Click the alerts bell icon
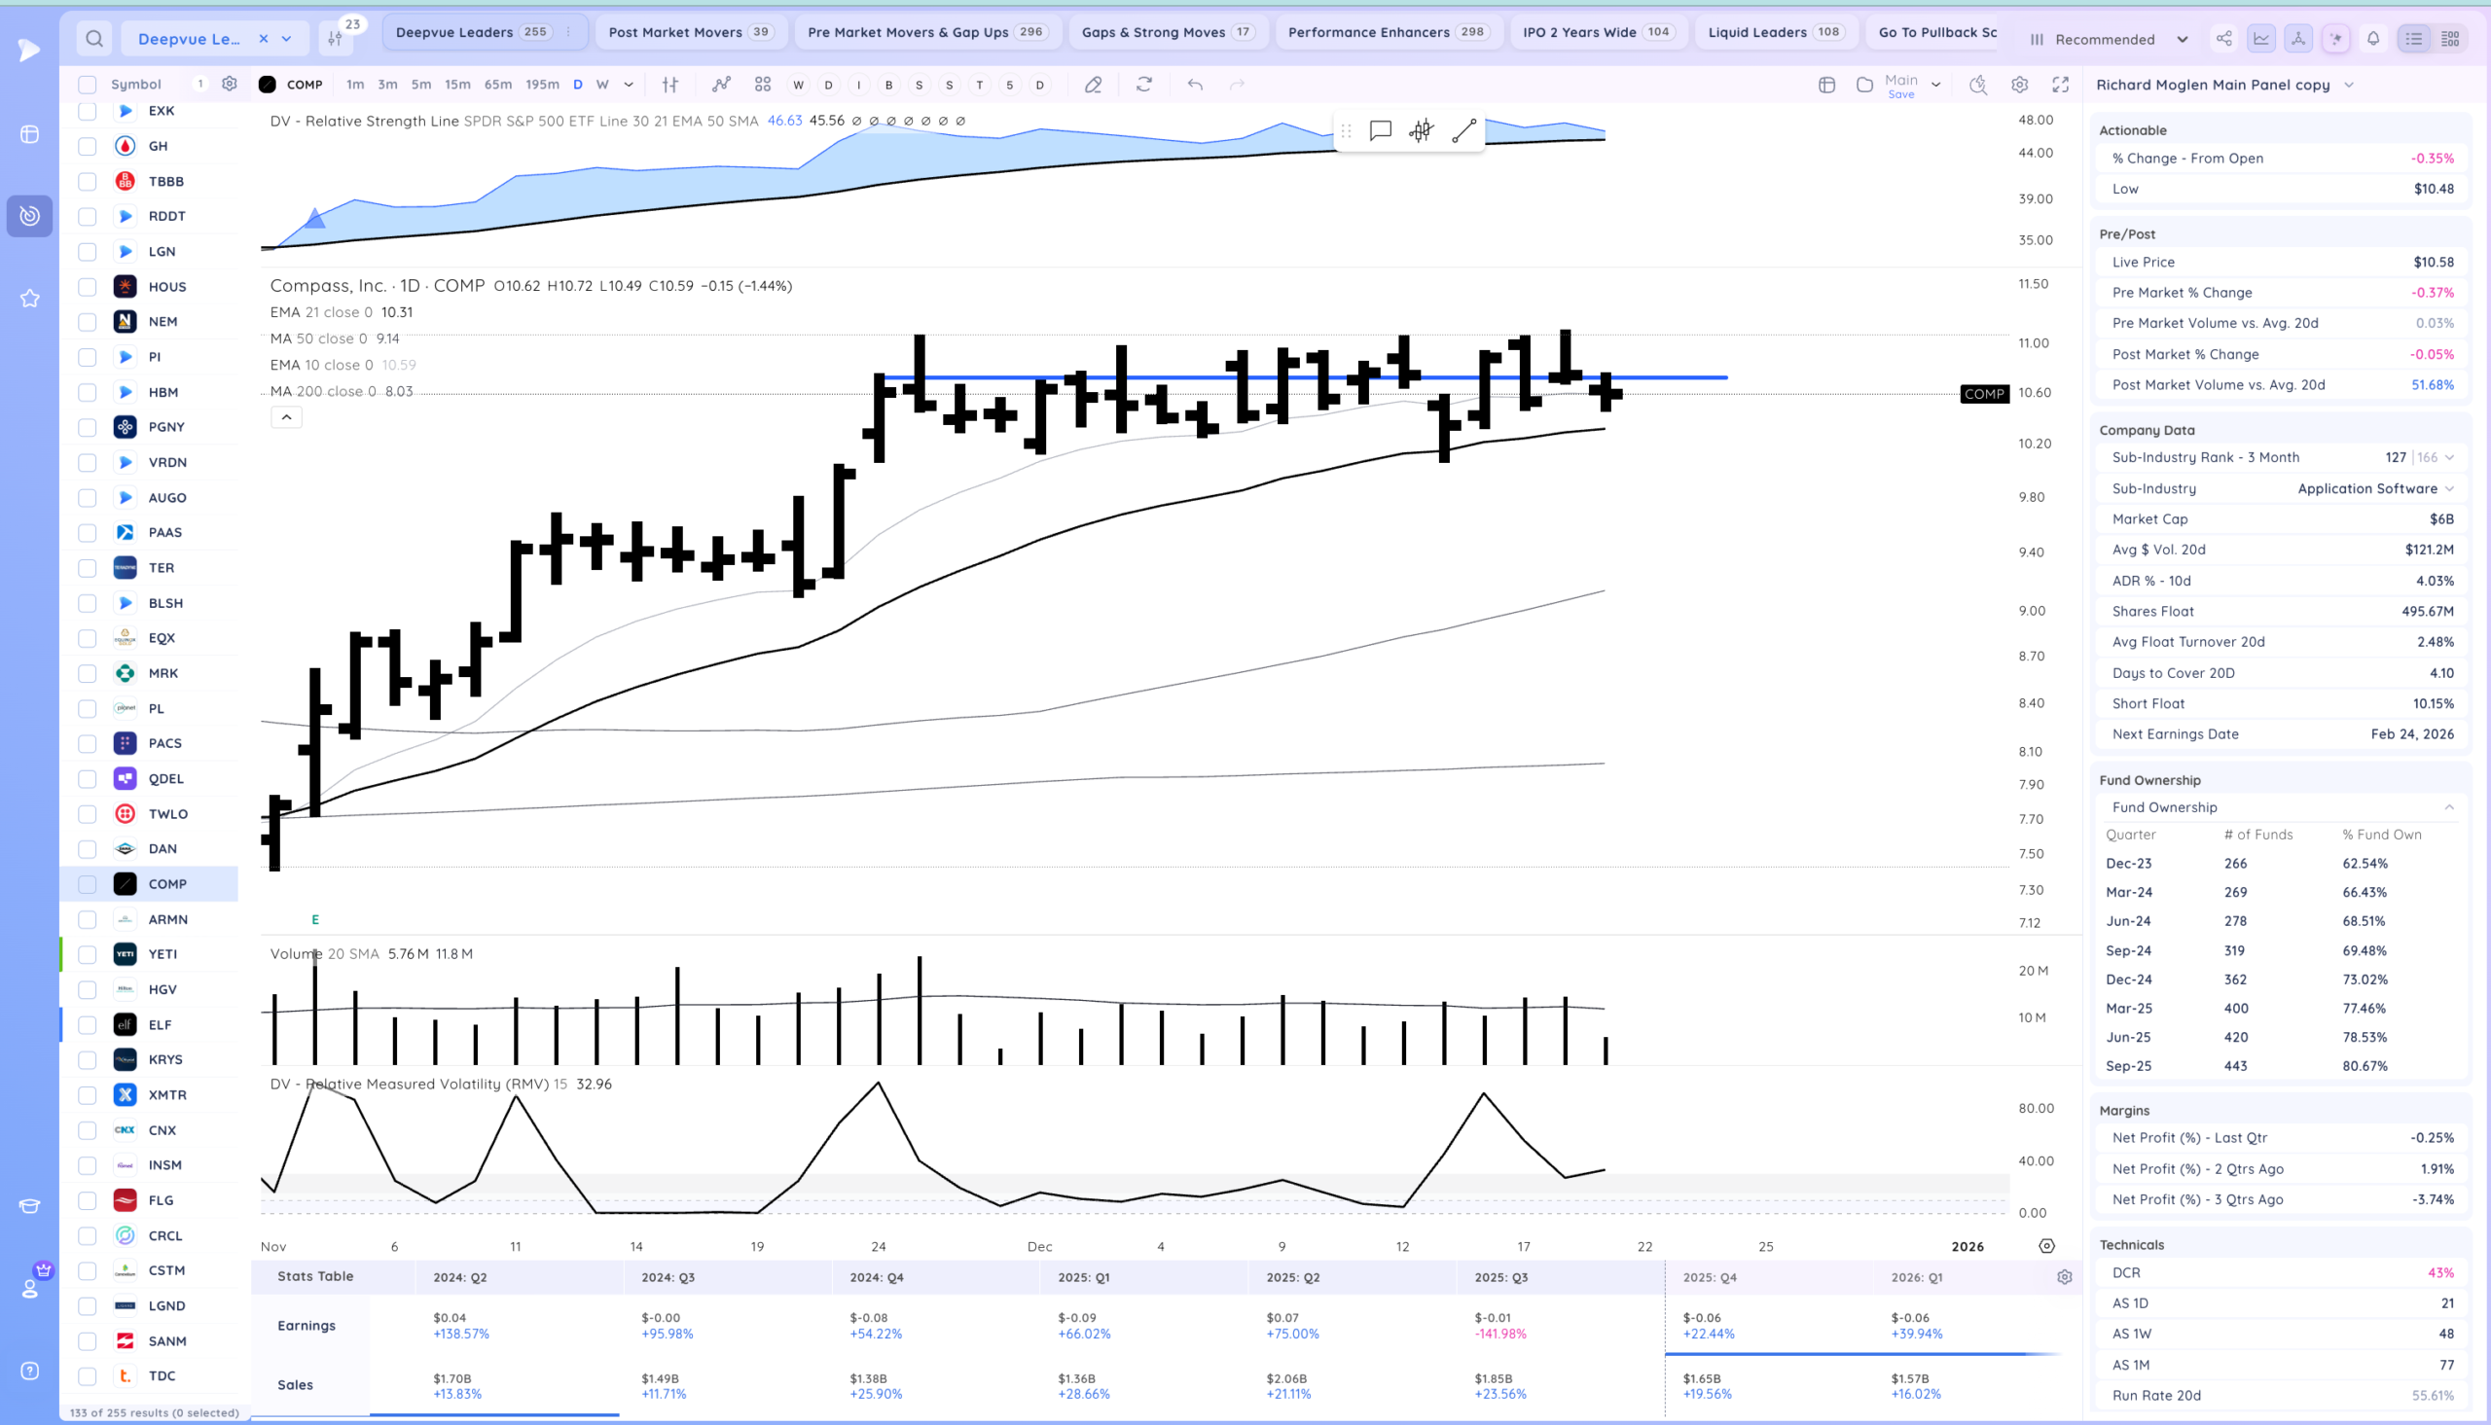 2372,39
